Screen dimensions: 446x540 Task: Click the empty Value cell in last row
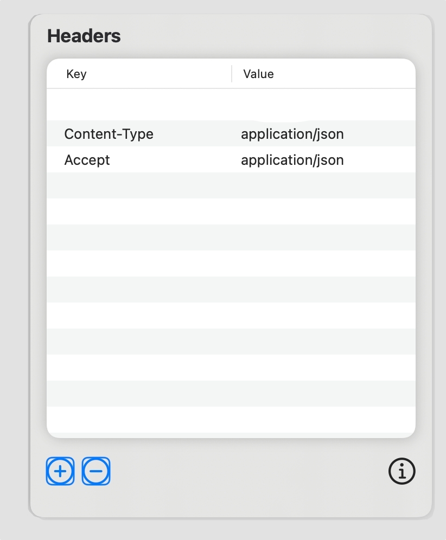tap(320, 420)
